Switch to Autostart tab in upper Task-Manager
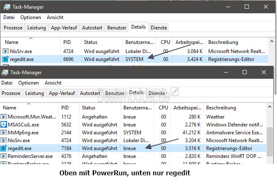 (92, 28)
